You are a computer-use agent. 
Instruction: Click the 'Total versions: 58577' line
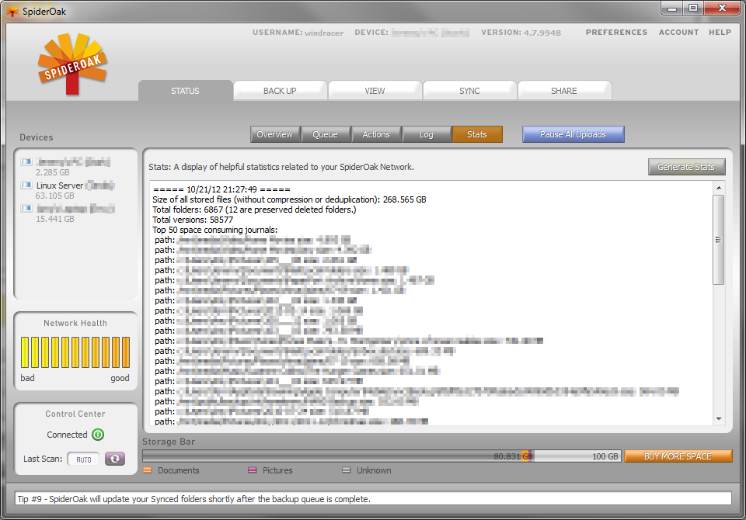click(x=193, y=220)
